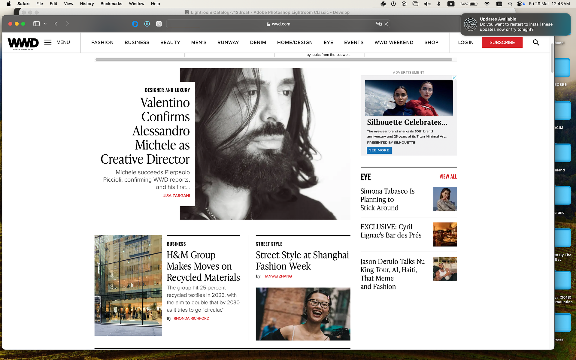Open Valentino Confirms Alessandro Michele headline
The height and width of the screenshot is (360, 576).
coord(145,131)
